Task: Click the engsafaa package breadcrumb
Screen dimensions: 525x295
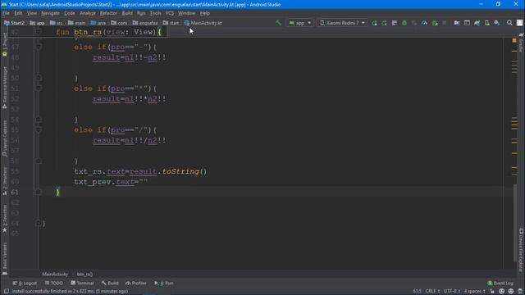Action: coord(145,23)
